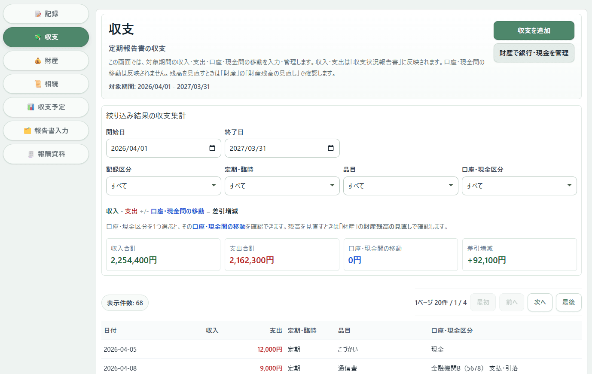
Task: Go to the 財産 section
Action: coord(46,61)
